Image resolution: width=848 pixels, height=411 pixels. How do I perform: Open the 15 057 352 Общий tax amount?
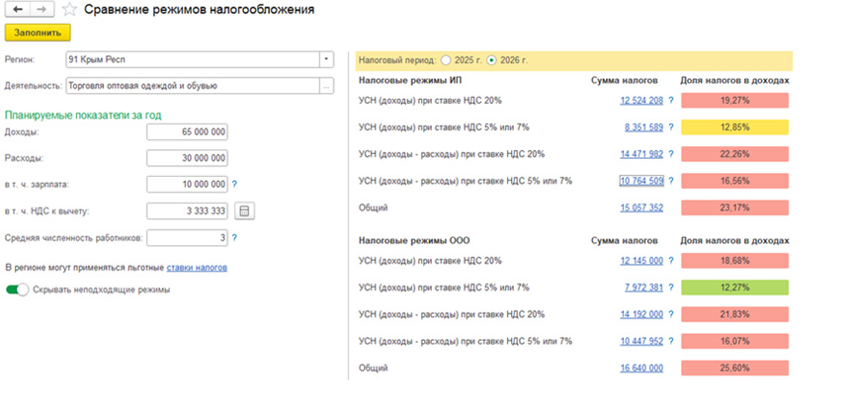coord(641,208)
